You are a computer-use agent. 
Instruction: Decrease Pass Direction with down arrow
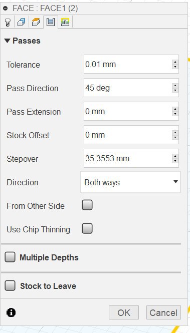pos(175,90)
